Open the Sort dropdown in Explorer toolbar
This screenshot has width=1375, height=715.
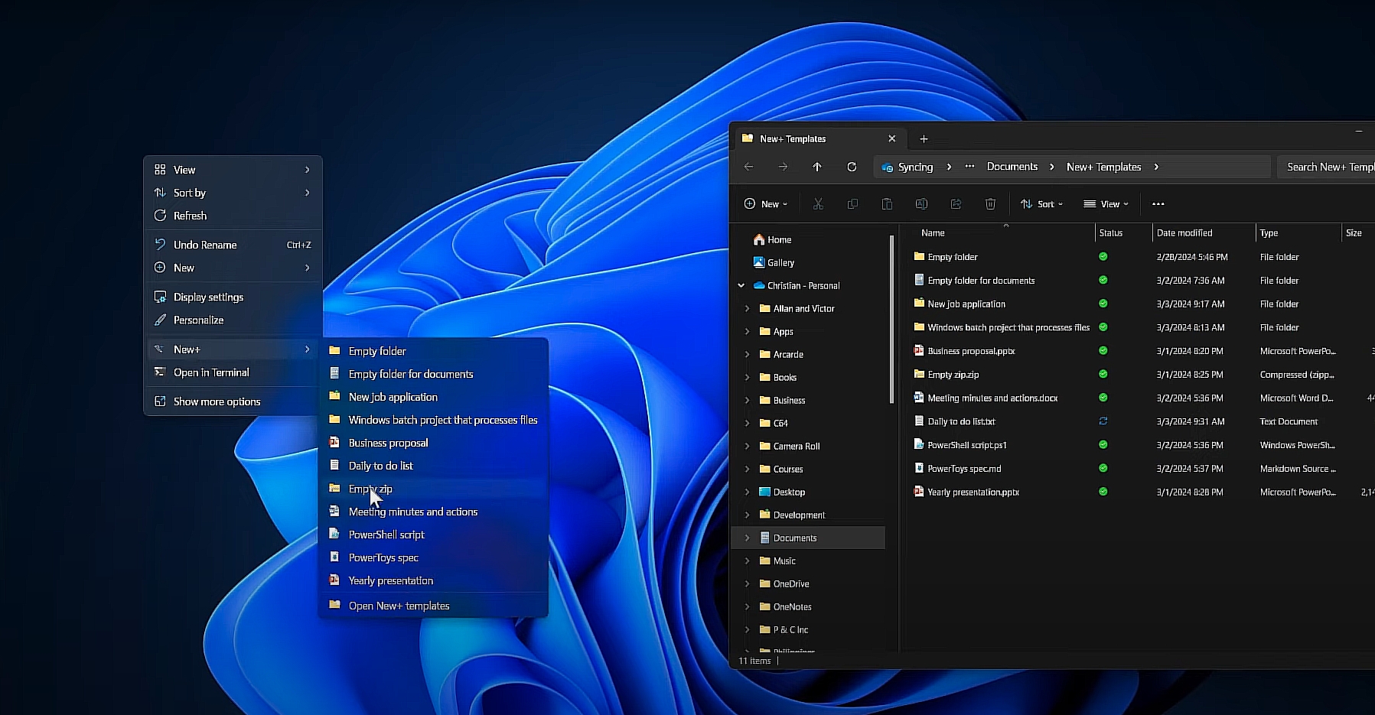pyautogui.click(x=1041, y=204)
